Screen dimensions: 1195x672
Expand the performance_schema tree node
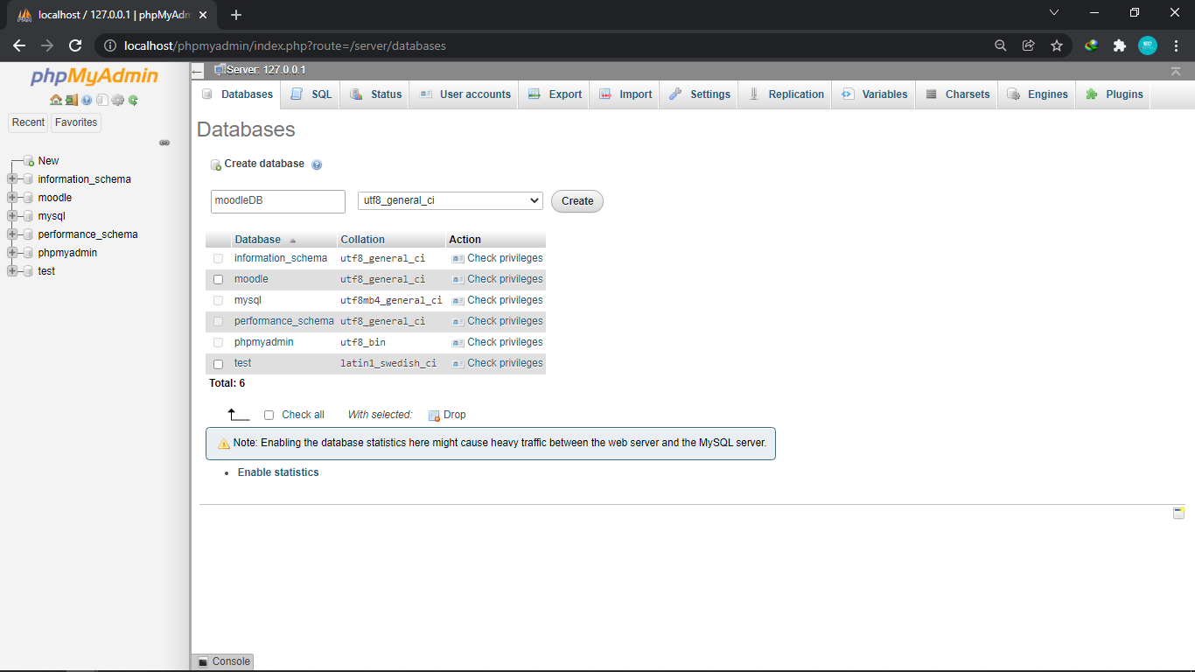coord(12,234)
